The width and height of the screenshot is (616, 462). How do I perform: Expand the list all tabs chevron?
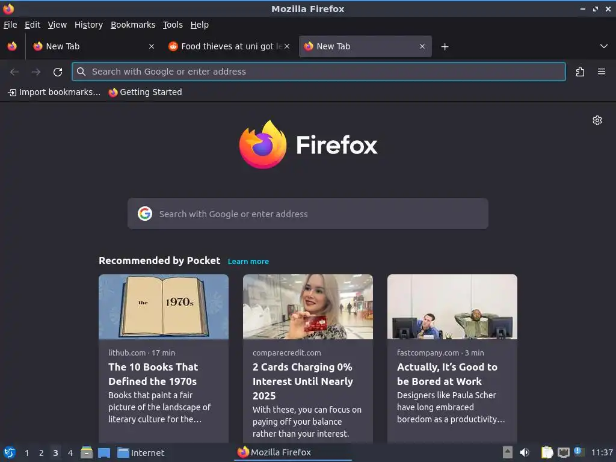pos(604,46)
